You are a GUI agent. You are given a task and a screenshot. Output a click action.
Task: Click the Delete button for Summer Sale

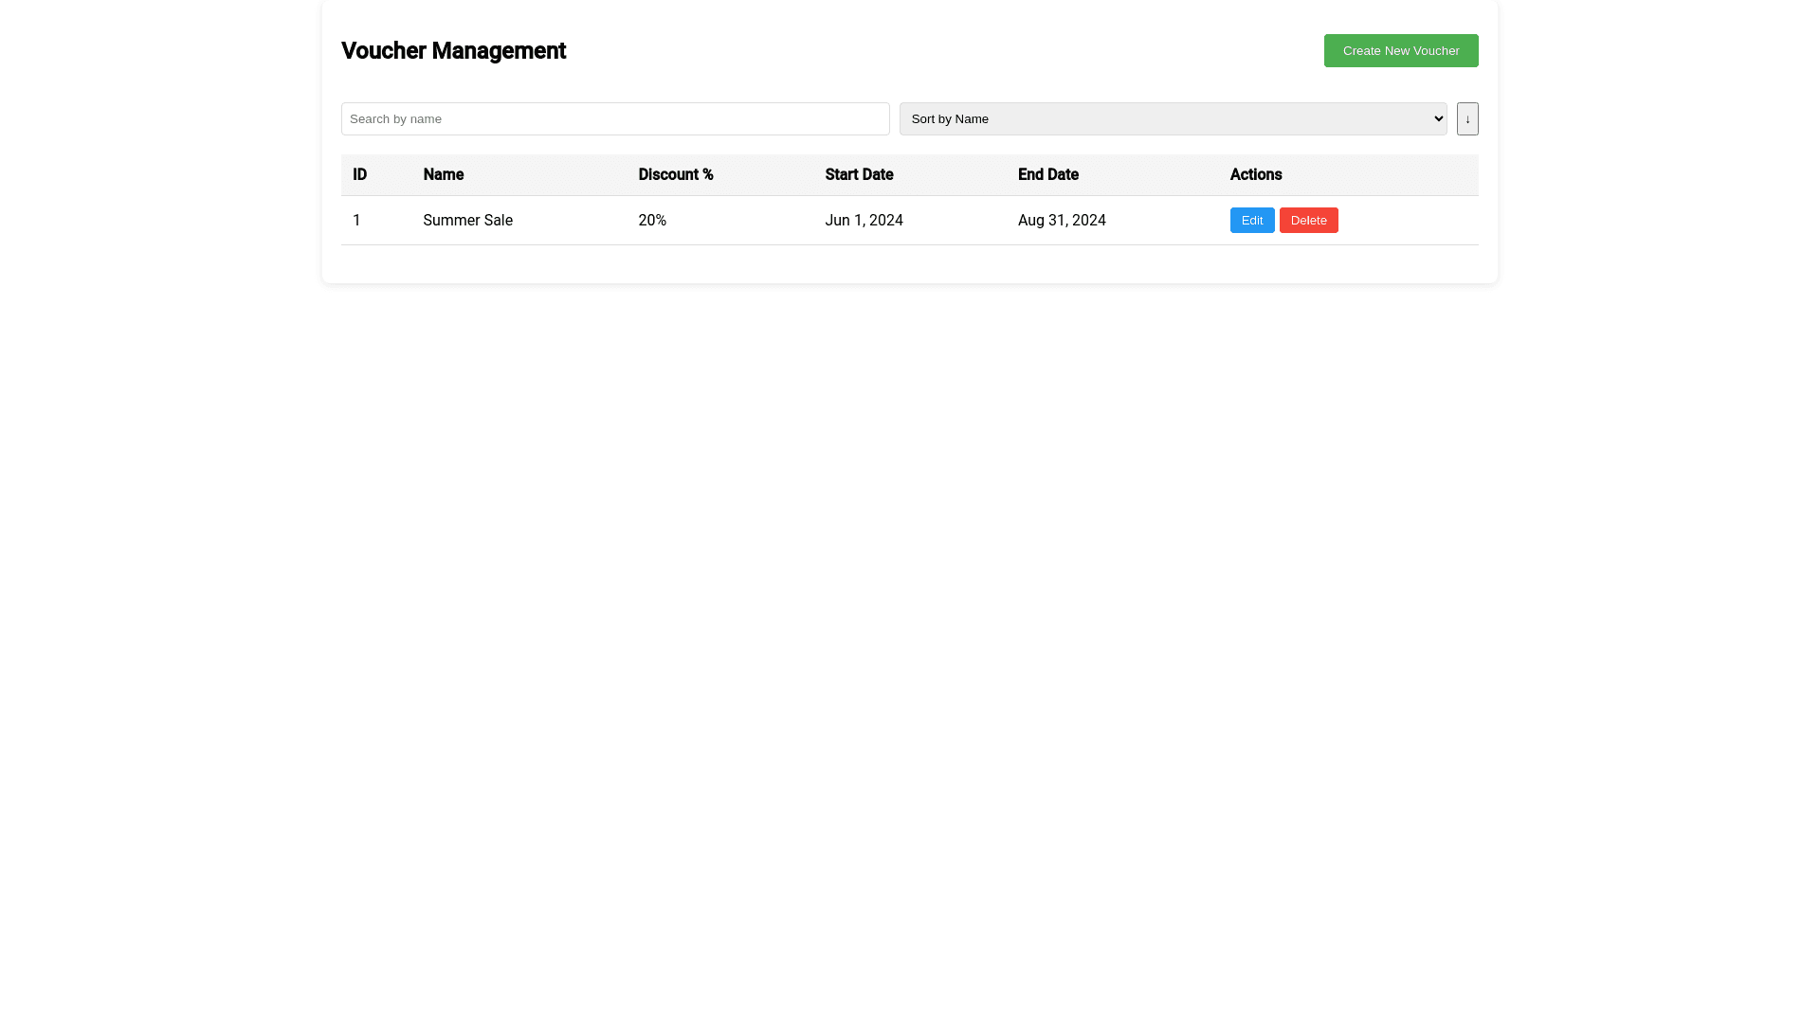click(x=1308, y=220)
